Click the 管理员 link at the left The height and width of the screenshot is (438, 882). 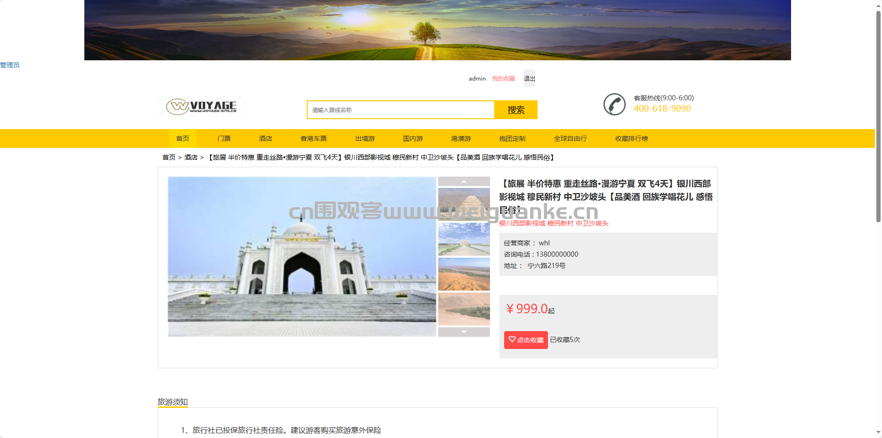tap(10, 65)
